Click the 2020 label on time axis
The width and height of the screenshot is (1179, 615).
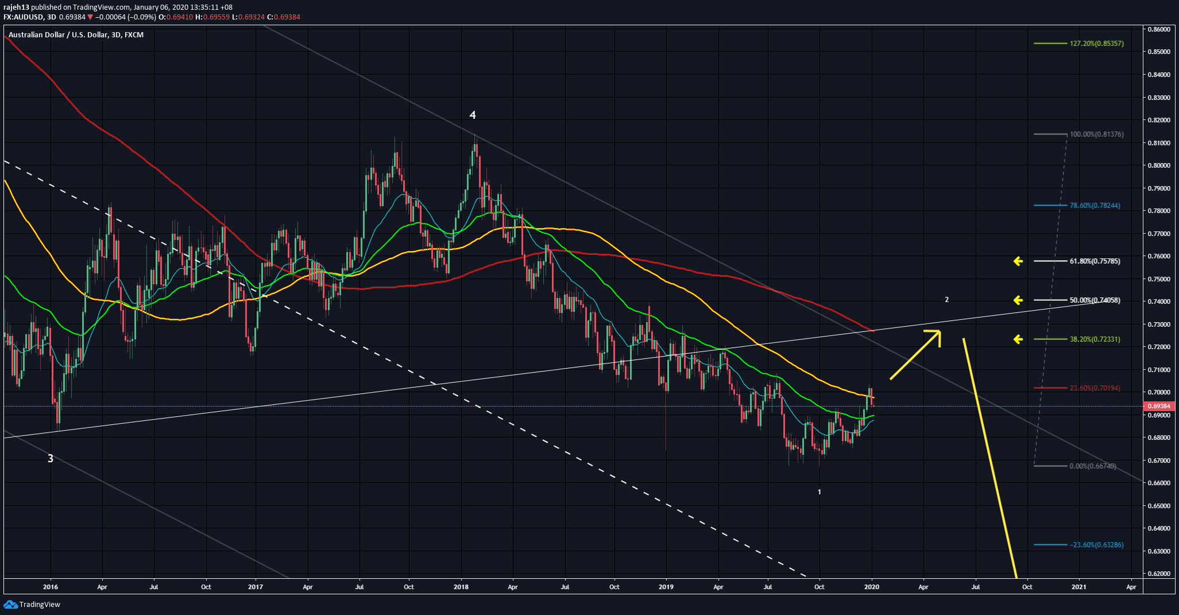[872, 587]
